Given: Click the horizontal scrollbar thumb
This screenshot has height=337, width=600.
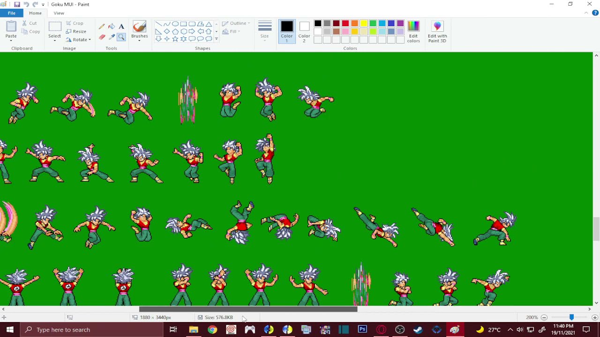Looking at the screenshot, I should click(248, 309).
